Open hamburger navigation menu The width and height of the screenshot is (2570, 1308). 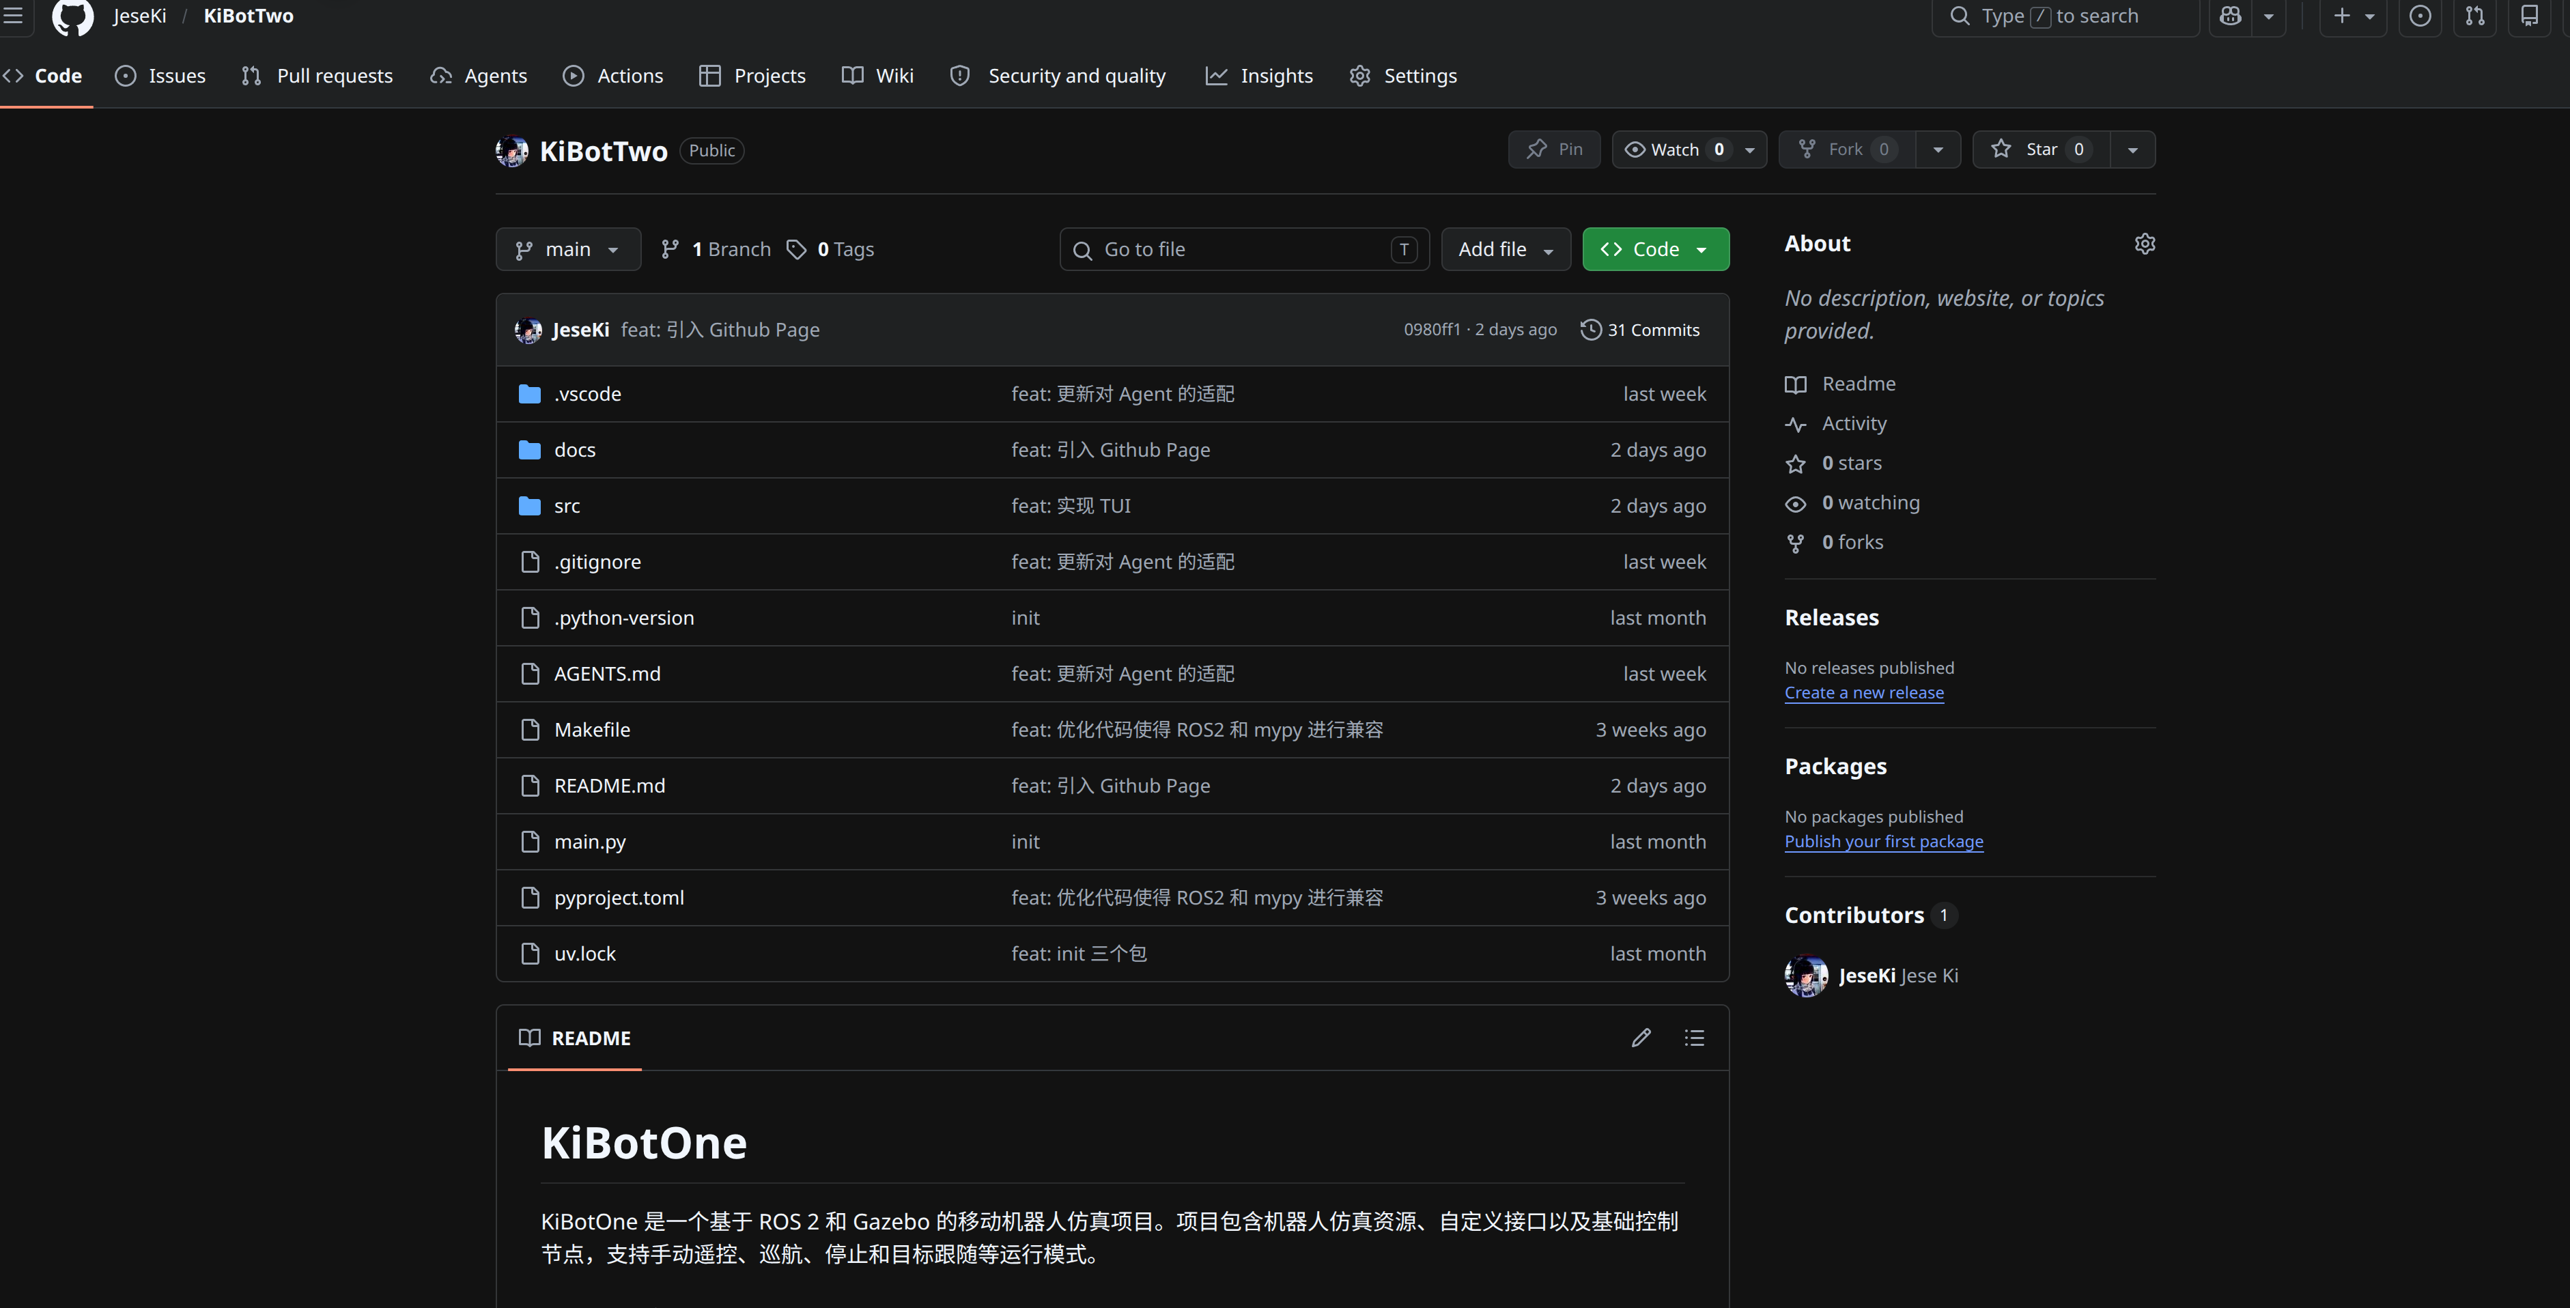[x=13, y=16]
